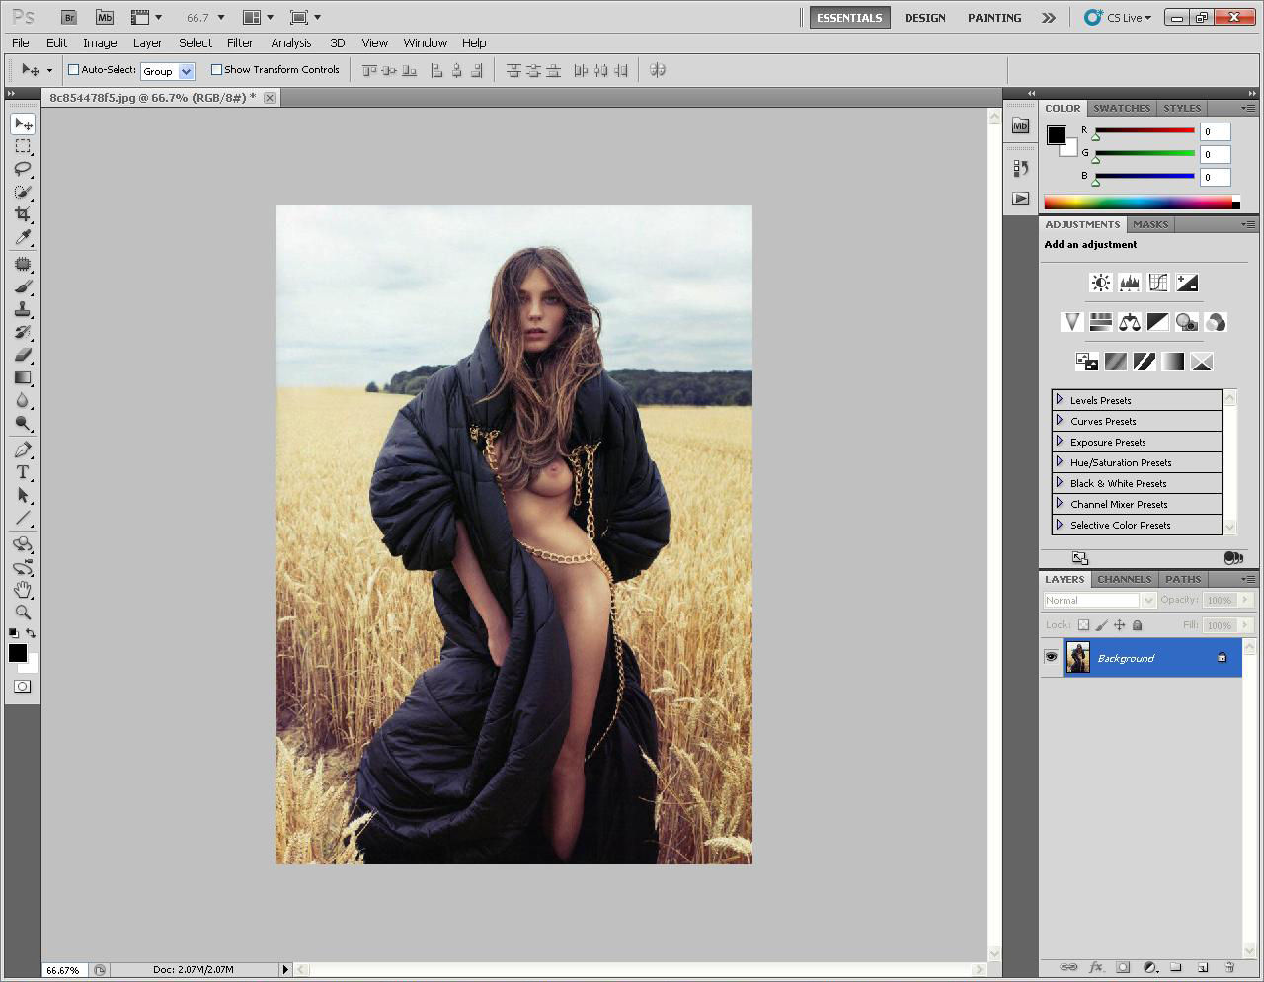Expand Curves Presets
The width and height of the screenshot is (1264, 982).
1060,420
